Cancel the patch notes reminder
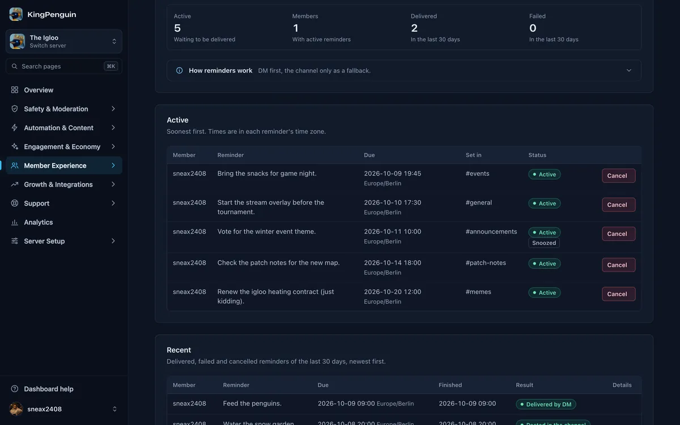Viewport: 680px width, 425px height. click(618, 265)
